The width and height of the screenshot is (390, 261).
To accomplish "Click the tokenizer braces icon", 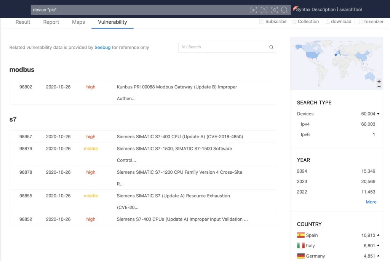I will point(361,22).
